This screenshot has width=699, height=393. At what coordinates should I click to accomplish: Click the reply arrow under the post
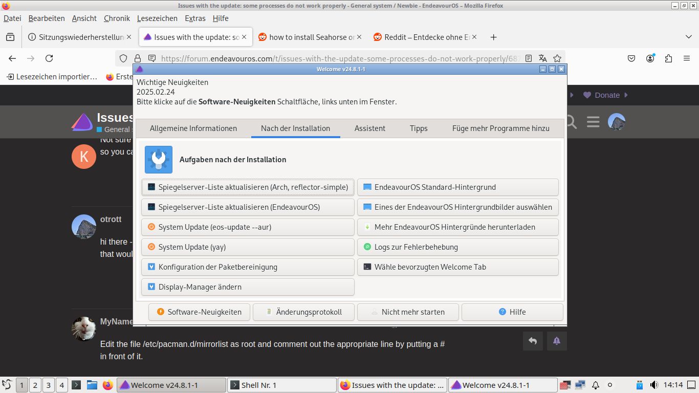533,341
